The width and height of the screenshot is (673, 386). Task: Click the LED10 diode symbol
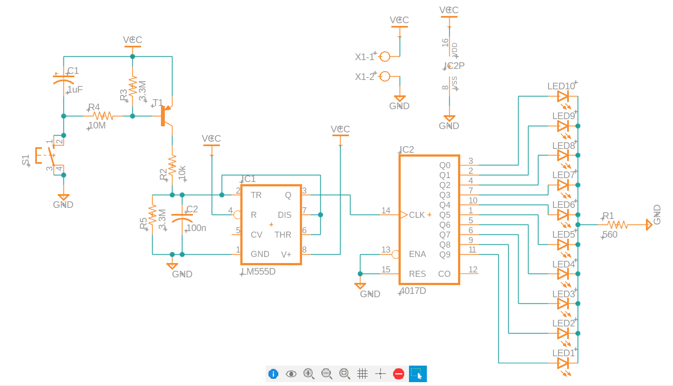[563, 96]
